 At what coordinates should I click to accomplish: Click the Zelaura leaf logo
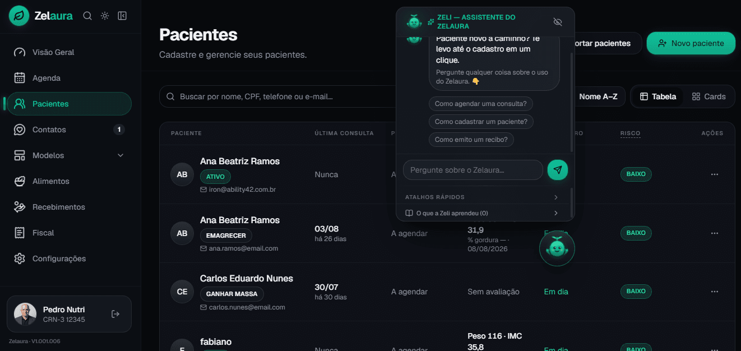(x=19, y=16)
